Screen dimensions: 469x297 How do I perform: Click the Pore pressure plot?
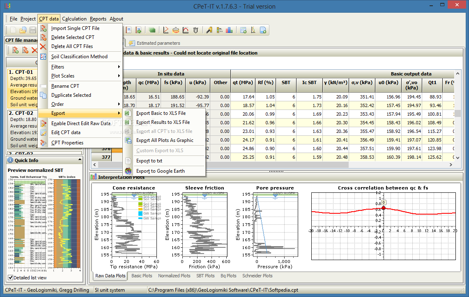[276, 224]
